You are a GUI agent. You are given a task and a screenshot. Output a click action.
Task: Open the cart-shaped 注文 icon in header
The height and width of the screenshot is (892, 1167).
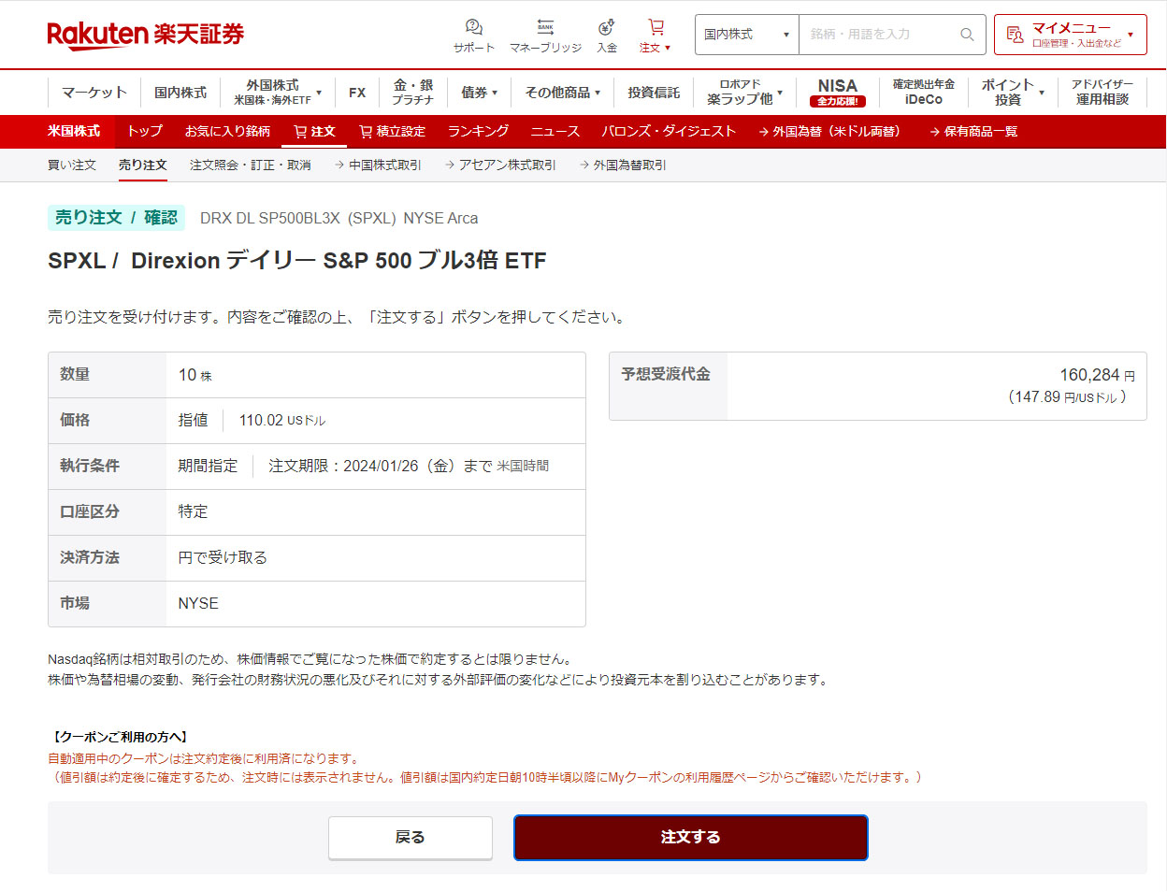656,27
